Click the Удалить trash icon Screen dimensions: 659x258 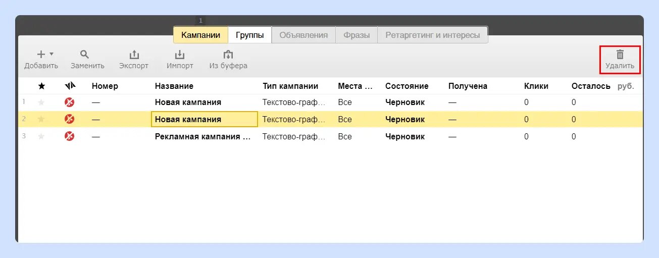620,55
